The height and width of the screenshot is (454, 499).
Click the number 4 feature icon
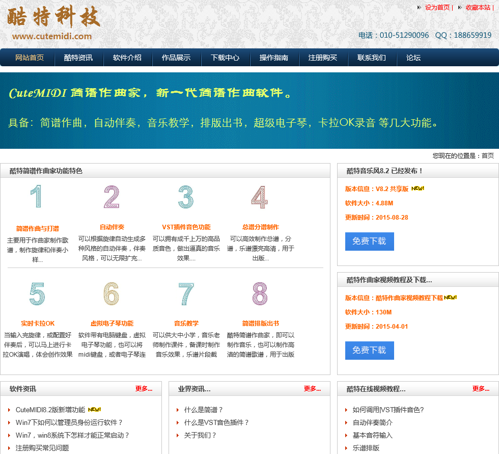260,197
